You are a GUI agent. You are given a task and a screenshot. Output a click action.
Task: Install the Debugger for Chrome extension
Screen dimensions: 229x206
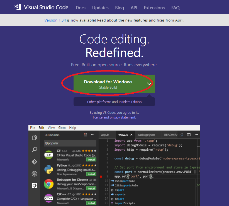91,189
